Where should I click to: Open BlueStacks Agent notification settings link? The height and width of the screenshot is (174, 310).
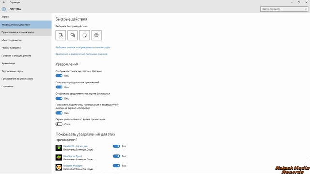pyautogui.click(x=73, y=156)
